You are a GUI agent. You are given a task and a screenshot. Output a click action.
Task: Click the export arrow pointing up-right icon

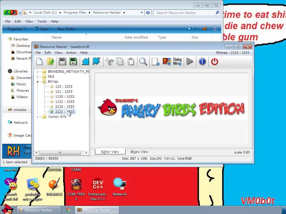(96, 61)
